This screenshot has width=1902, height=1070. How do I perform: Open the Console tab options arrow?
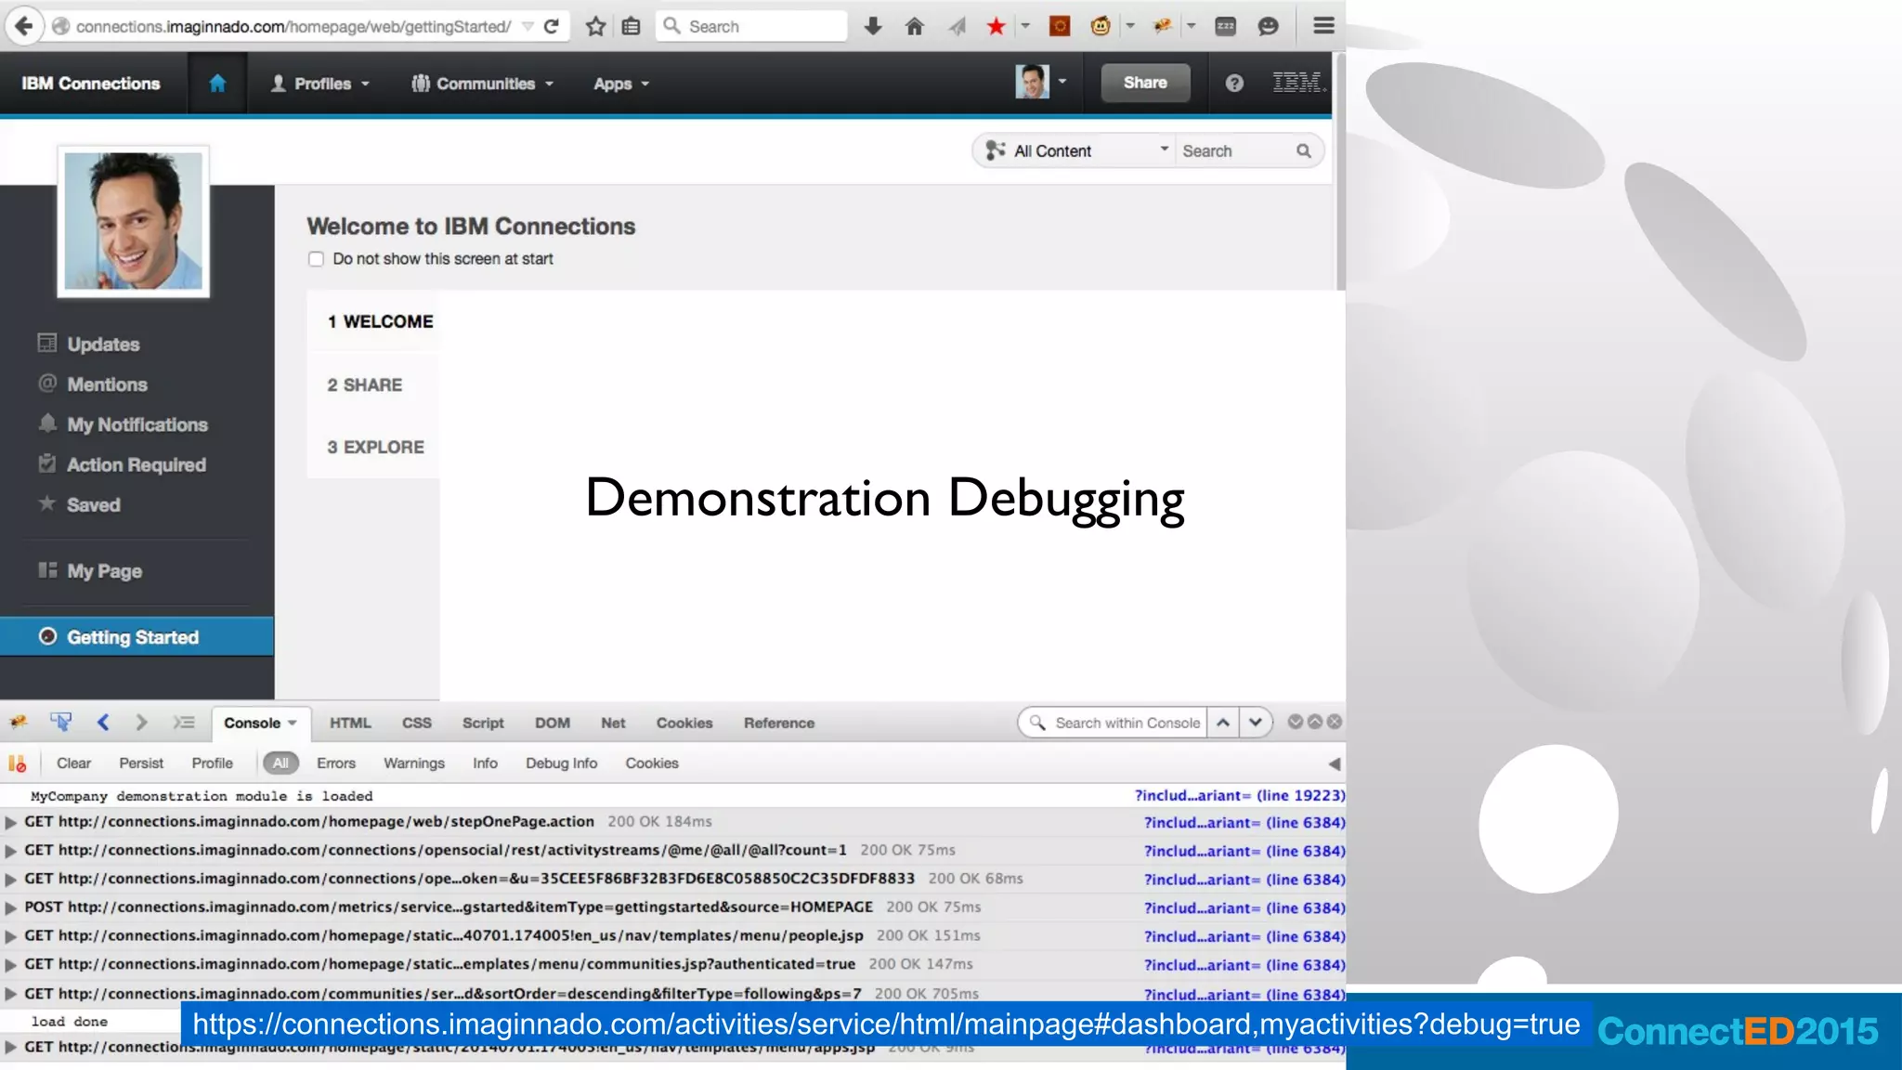click(x=293, y=723)
